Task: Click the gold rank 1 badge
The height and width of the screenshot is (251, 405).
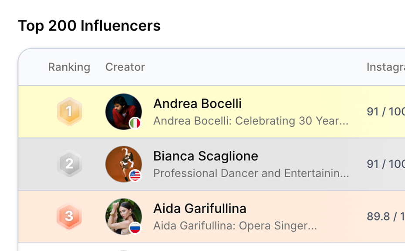Action: click(69, 112)
